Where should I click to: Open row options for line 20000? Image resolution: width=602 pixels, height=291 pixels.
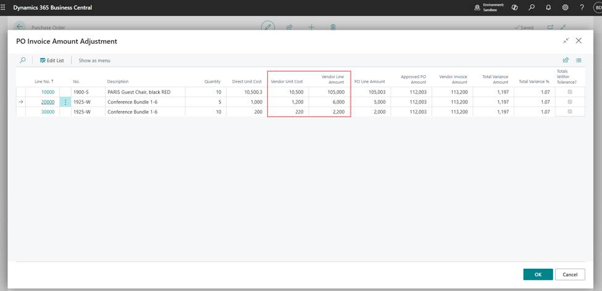coord(65,102)
